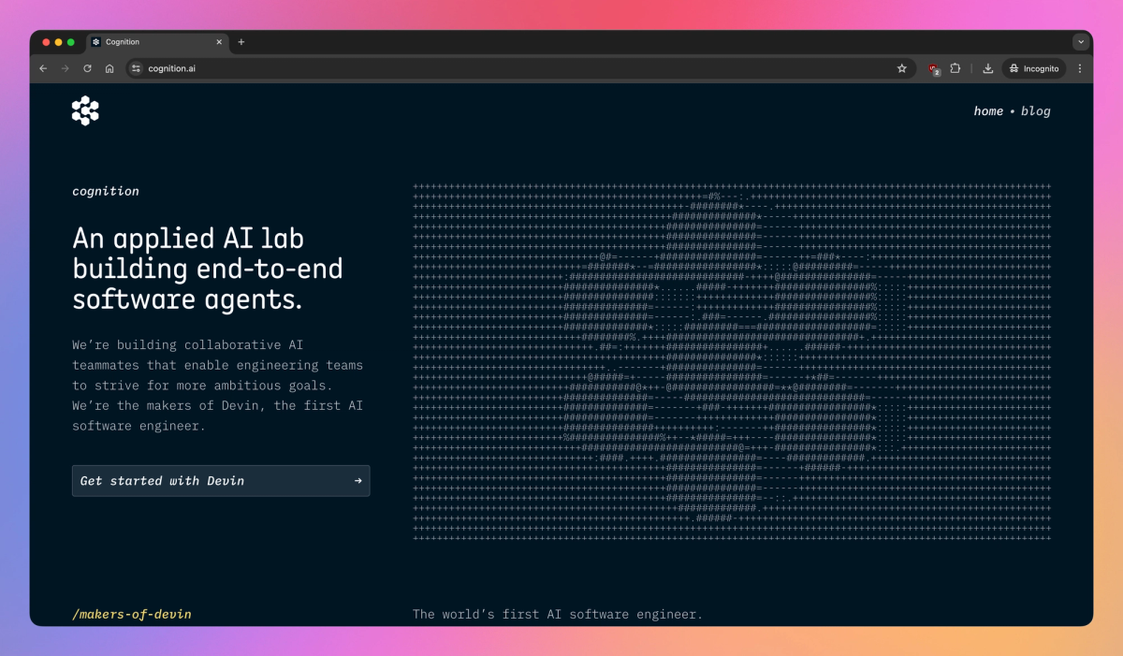
Task: Click the An applied AI lab headline
Action: 208,269
